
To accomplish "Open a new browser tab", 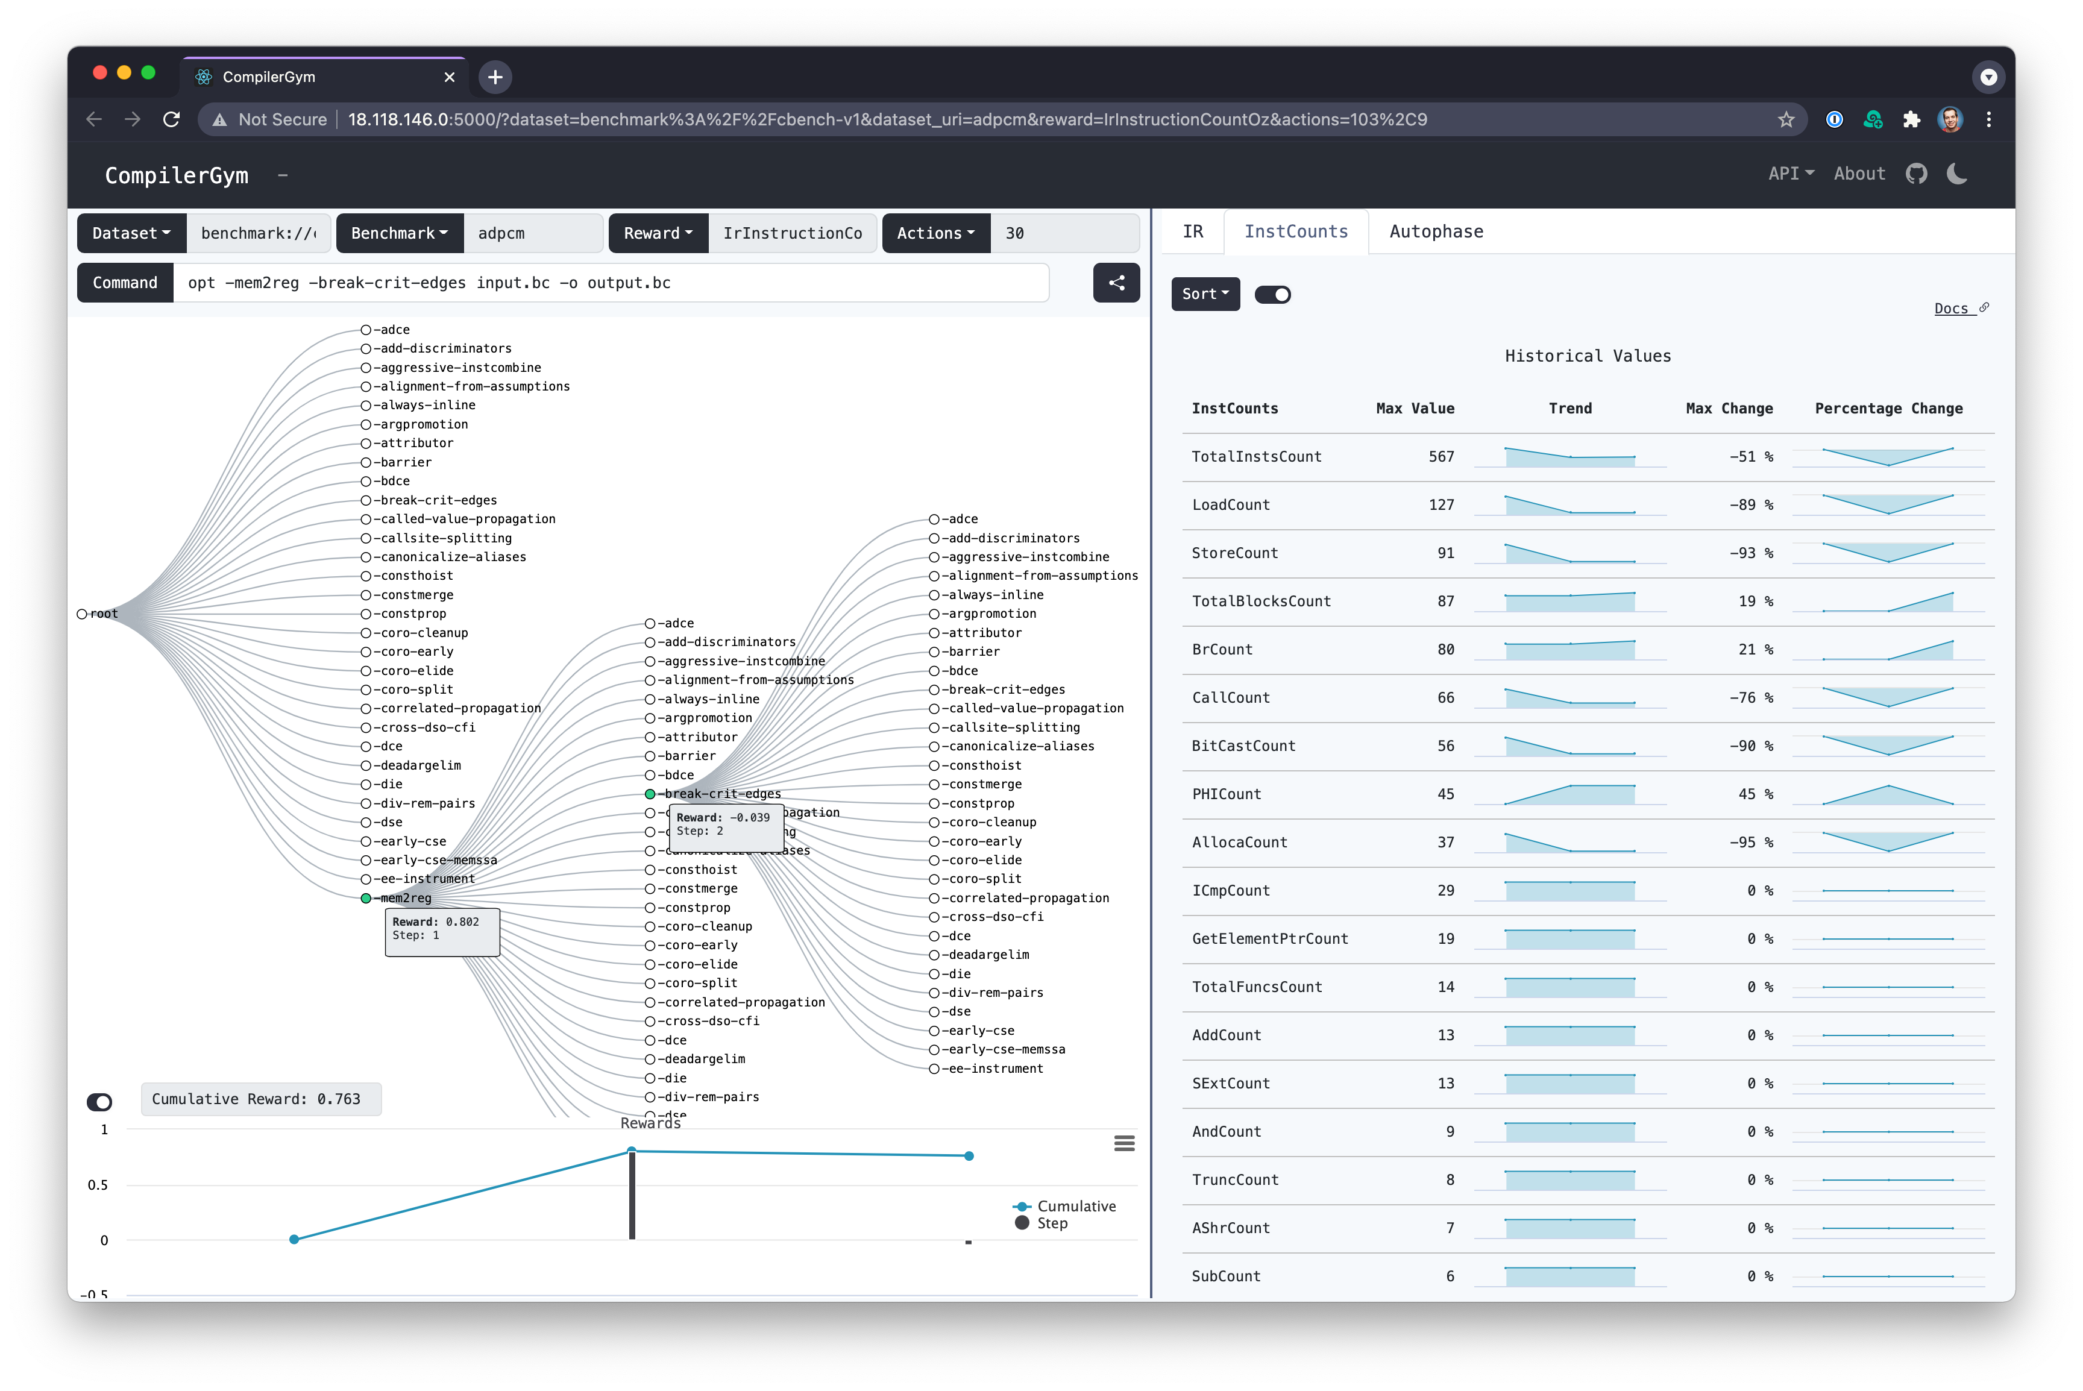I will pos(495,77).
